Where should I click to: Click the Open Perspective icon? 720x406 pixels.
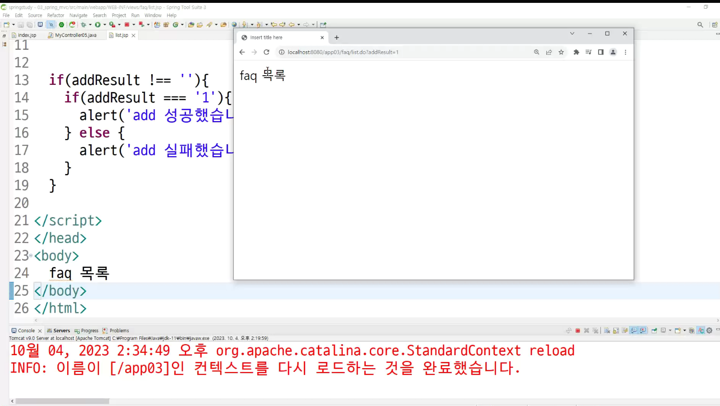pyautogui.click(x=715, y=24)
